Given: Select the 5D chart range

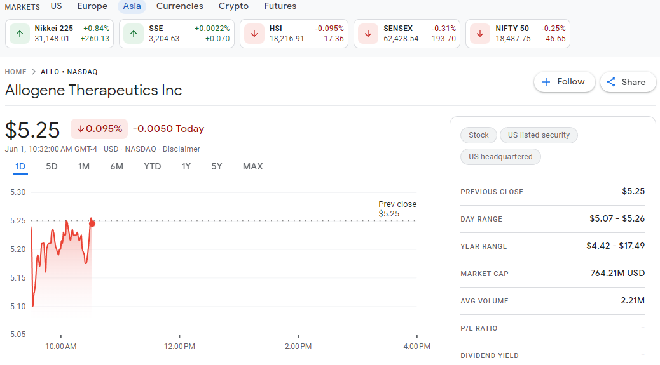Looking at the screenshot, I should (x=52, y=167).
